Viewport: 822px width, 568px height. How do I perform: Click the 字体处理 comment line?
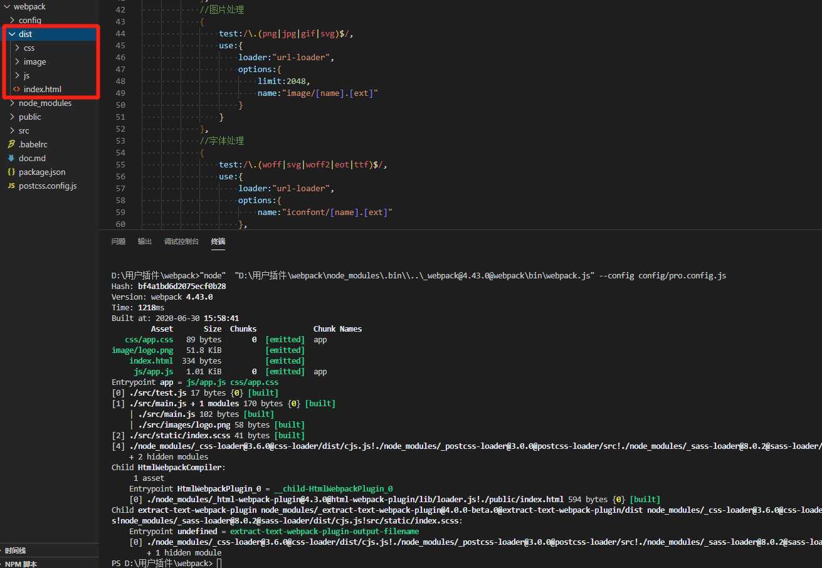(x=222, y=141)
